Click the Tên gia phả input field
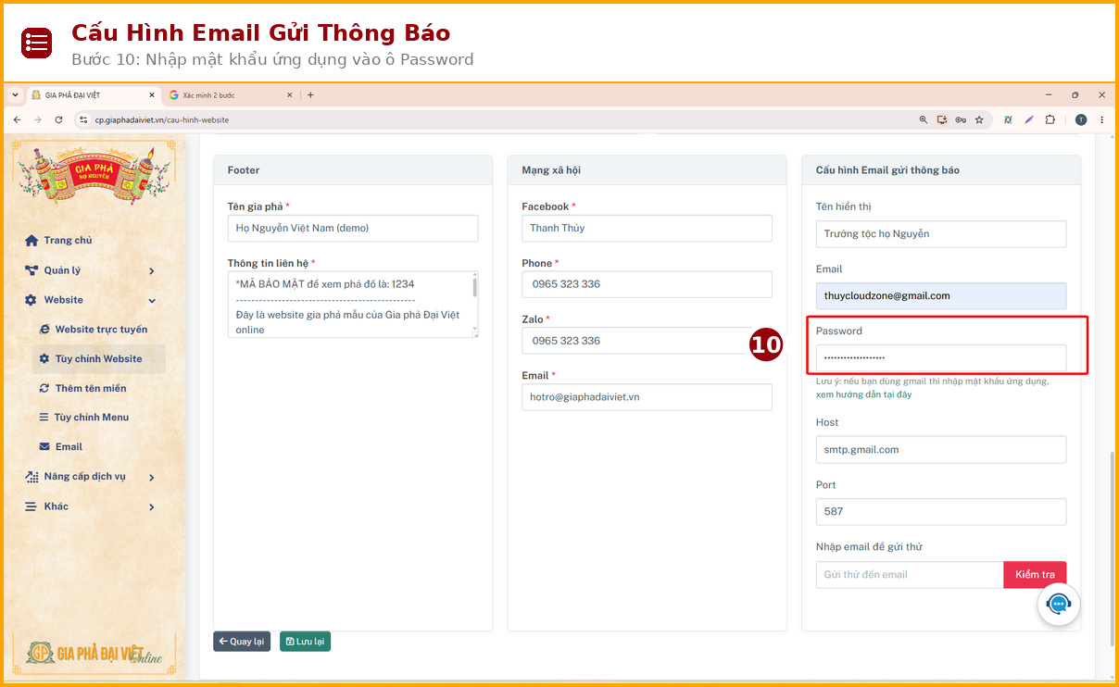Screen dimensions: 1119x687 click(x=353, y=228)
